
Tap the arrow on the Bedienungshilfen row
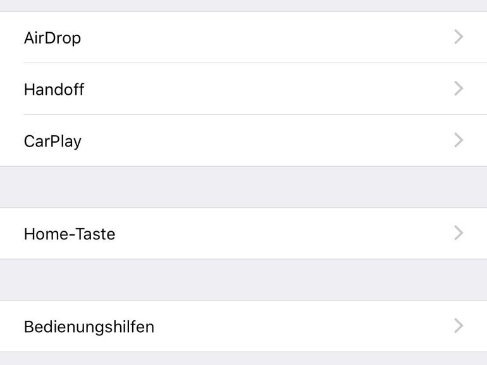coord(459,326)
